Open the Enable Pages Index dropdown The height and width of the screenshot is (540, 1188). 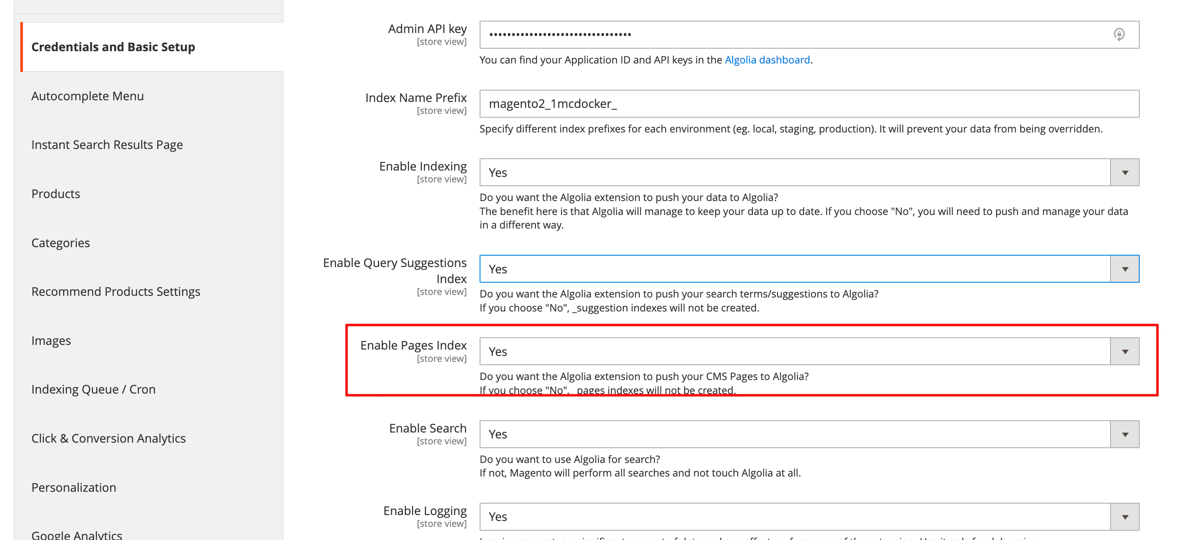click(x=1124, y=351)
